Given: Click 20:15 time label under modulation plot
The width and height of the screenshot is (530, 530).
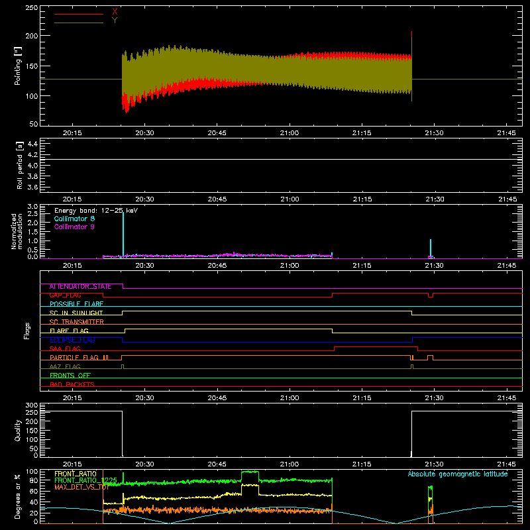Looking at the screenshot, I should click(72, 266).
